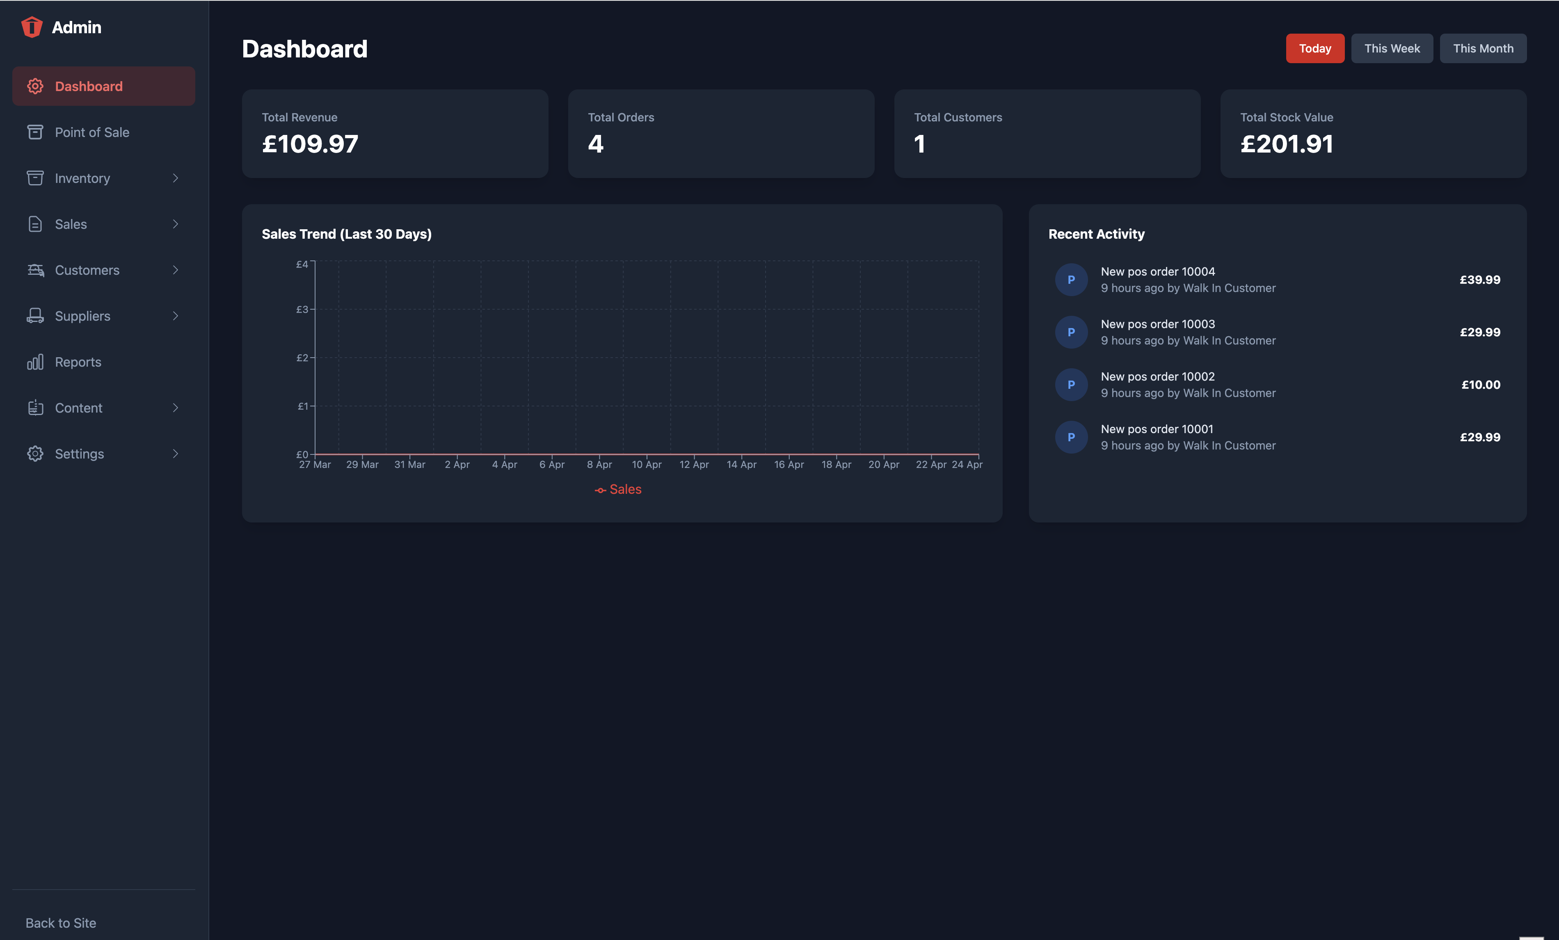Click the £29.99 amount for order 10003
Image resolution: width=1559 pixels, height=940 pixels.
1480,332
